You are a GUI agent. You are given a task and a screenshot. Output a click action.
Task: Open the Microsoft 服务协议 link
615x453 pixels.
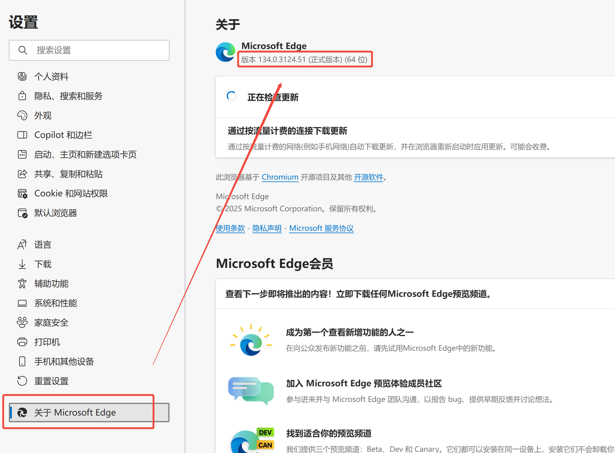pyautogui.click(x=321, y=228)
